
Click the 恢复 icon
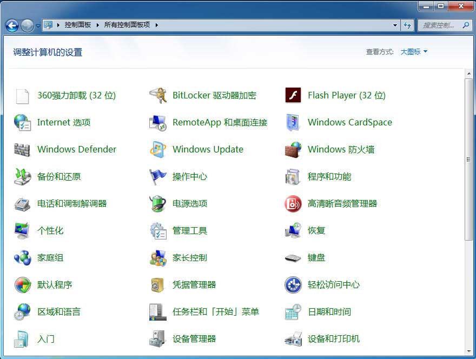click(x=293, y=231)
